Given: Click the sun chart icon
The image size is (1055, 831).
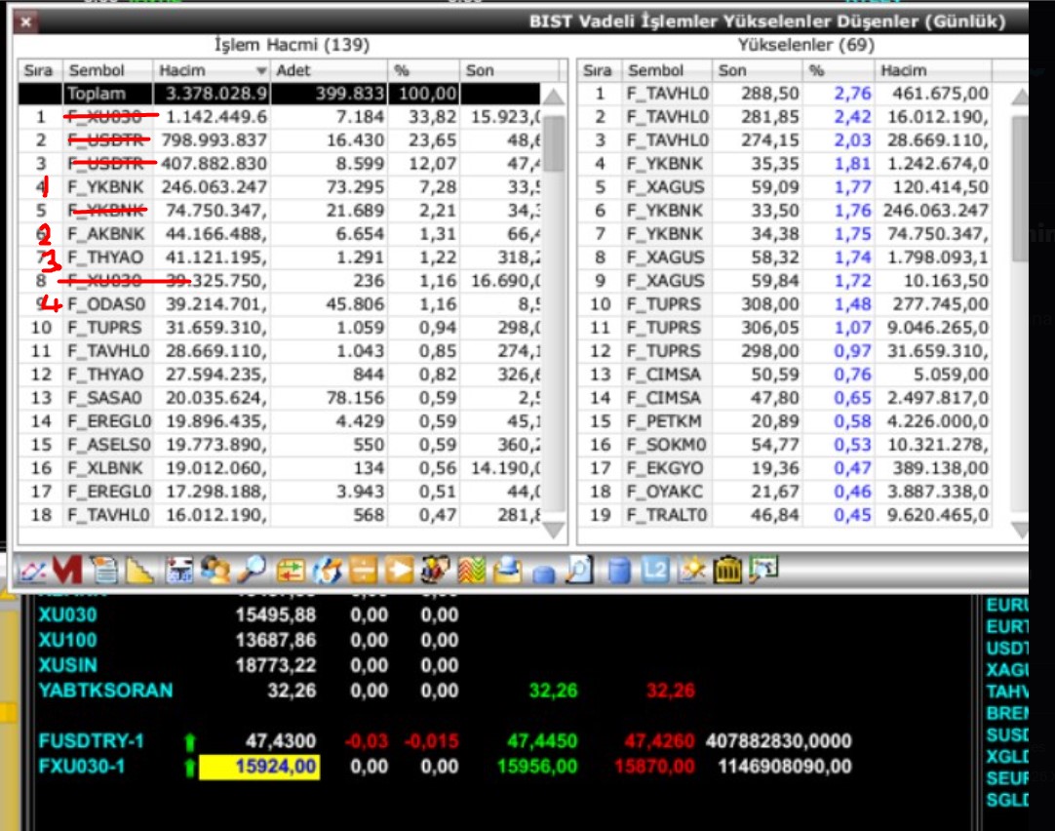Looking at the screenshot, I should click(x=691, y=571).
